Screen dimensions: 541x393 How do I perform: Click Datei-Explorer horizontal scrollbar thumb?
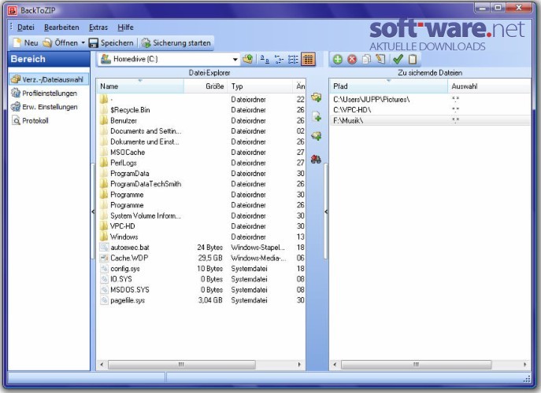tap(182, 365)
